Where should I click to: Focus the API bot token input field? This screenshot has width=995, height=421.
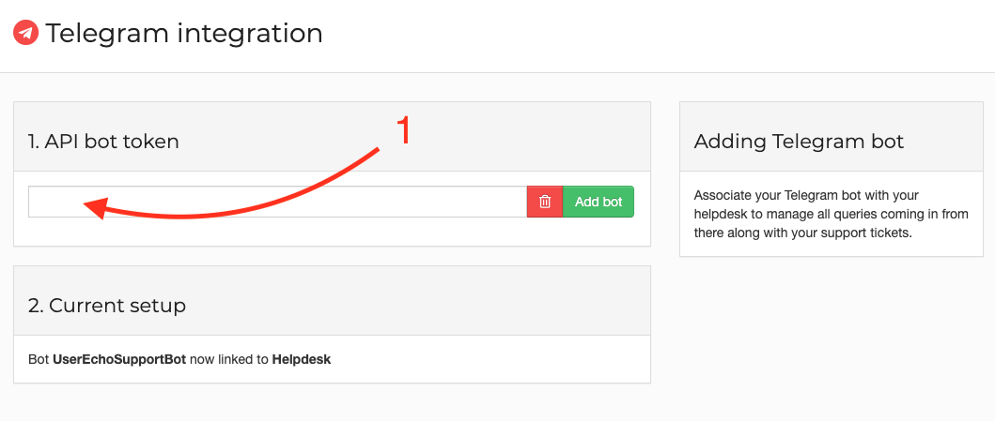[x=277, y=202]
